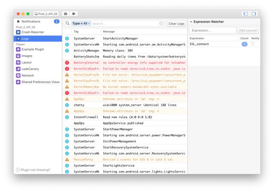Follow the Plugin not showing? link

[x=33, y=170]
